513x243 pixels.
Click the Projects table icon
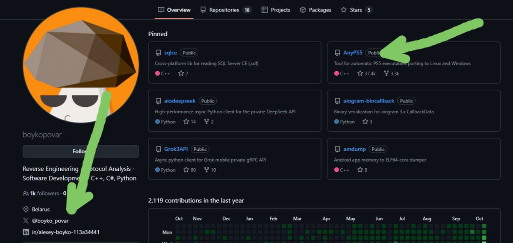265,10
